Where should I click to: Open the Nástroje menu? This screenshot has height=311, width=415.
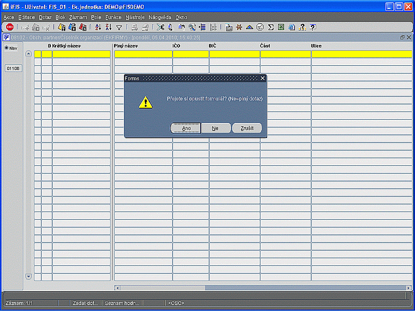point(135,18)
